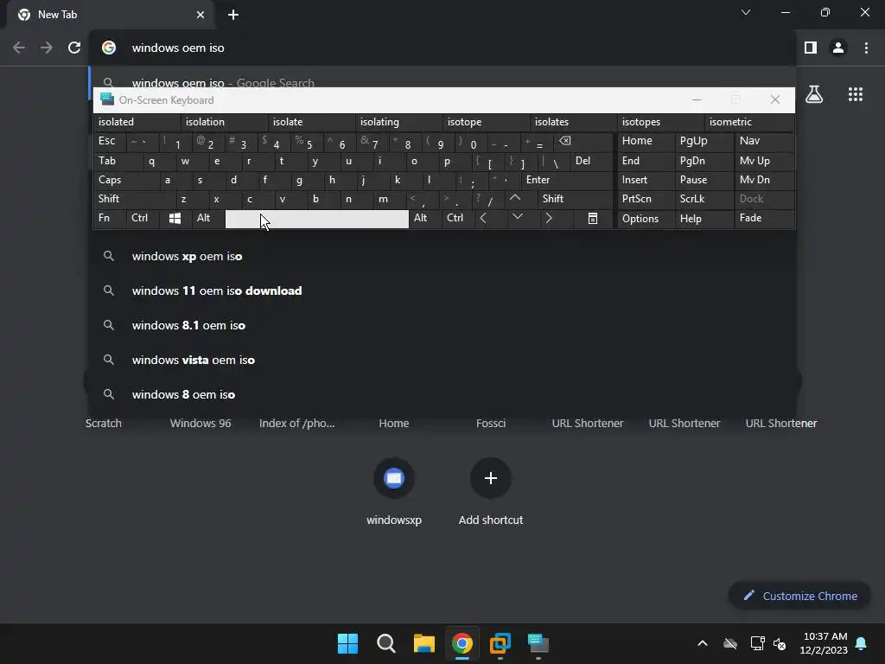The width and height of the screenshot is (885, 664).
Task: Expand the system tray hidden icons chevron
Action: [702, 643]
